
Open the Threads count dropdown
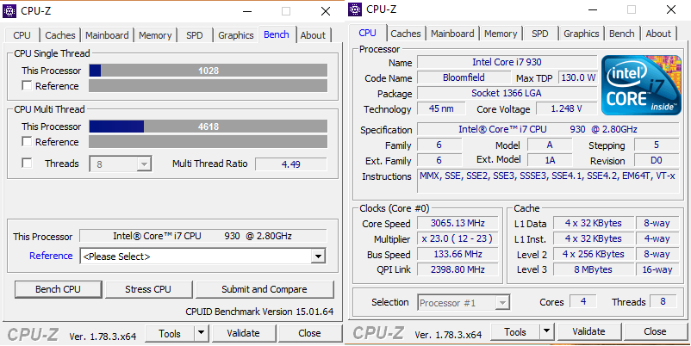tap(144, 164)
